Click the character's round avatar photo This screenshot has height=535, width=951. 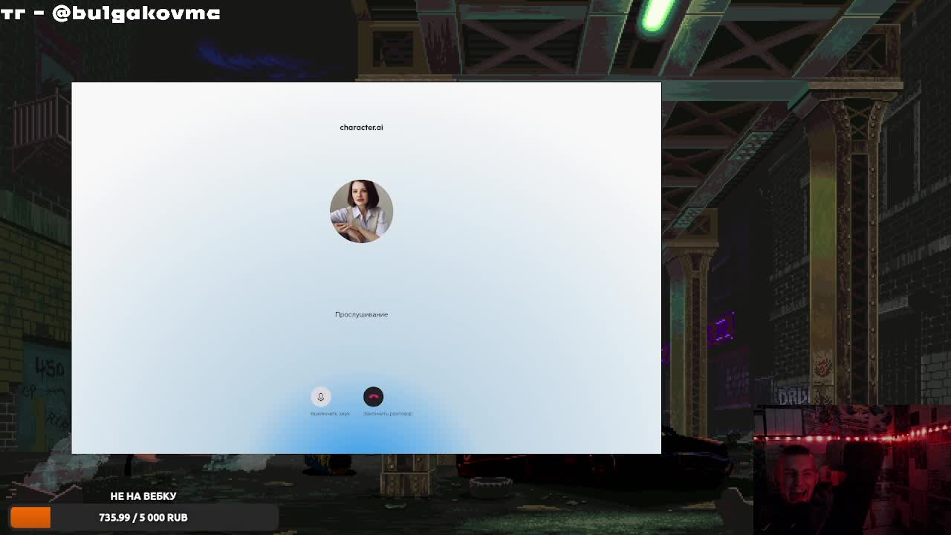(361, 211)
